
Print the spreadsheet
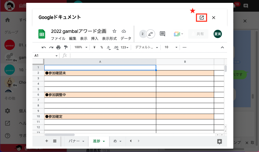58,47
